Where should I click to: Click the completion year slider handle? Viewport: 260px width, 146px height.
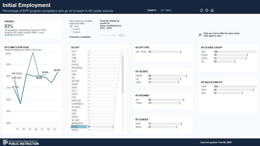[x=114, y=35]
